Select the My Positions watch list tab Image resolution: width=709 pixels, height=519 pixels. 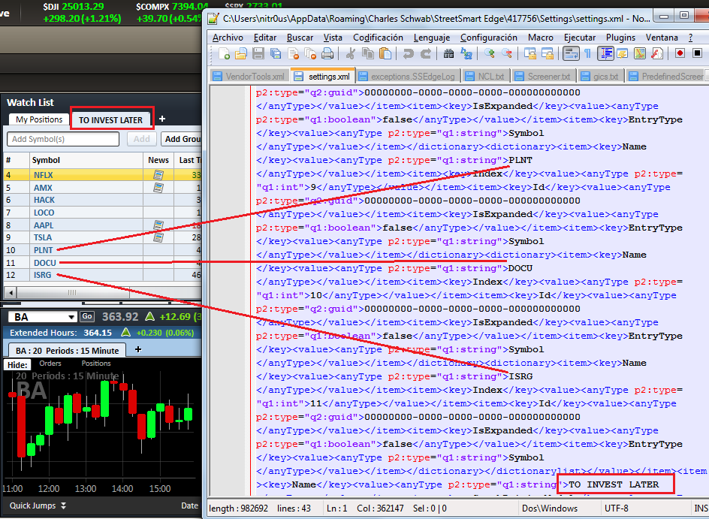pyautogui.click(x=39, y=119)
